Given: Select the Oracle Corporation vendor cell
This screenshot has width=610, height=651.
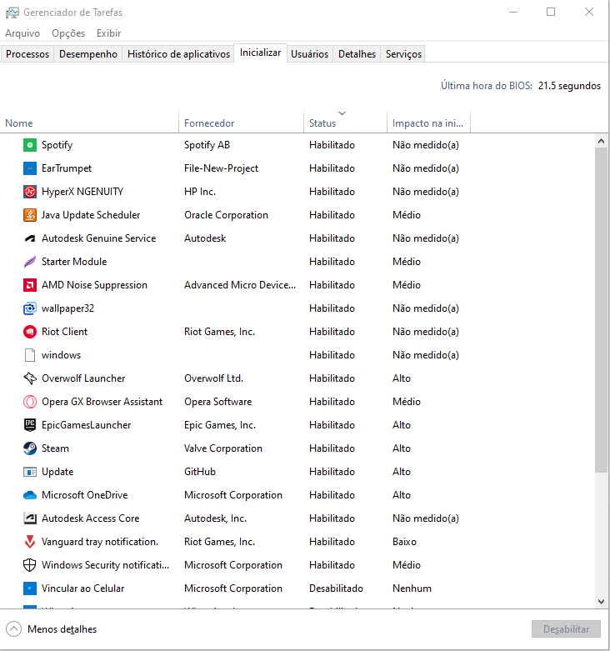Looking at the screenshot, I should [226, 215].
